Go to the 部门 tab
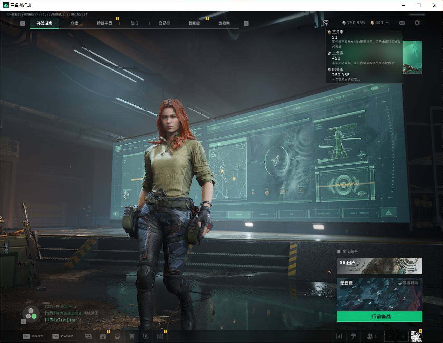This screenshot has height=343, width=443. pos(134,23)
